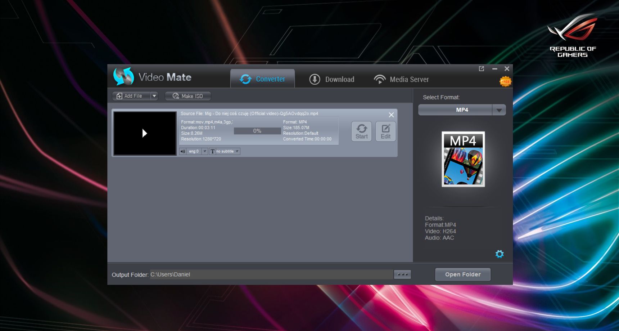Click the Make ISO button

pyautogui.click(x=188, y=96)
